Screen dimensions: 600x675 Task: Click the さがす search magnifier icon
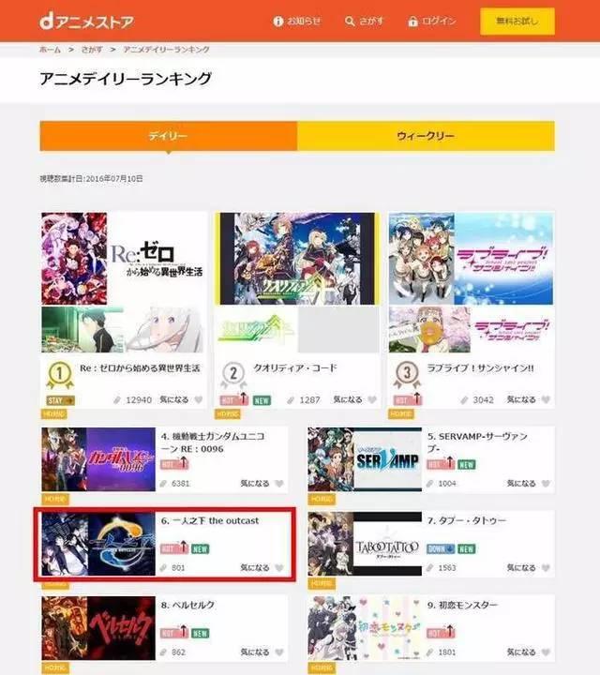(350, 21)
